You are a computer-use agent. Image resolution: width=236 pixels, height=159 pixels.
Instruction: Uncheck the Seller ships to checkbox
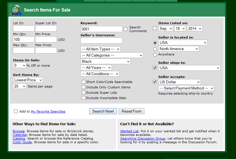coord(155,68)
